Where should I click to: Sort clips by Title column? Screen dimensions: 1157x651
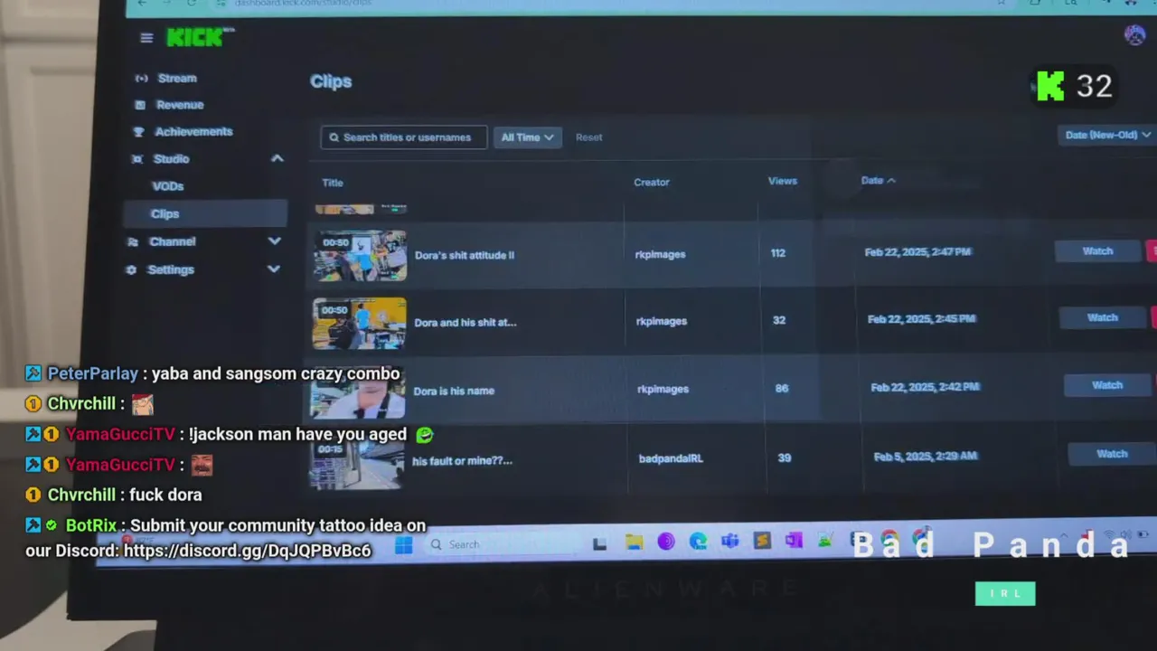pos(333,183)
